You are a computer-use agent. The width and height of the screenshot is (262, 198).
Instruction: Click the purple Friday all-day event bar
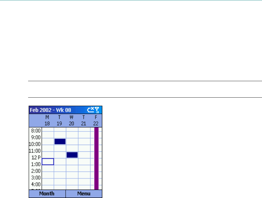(x=97, y=158)
